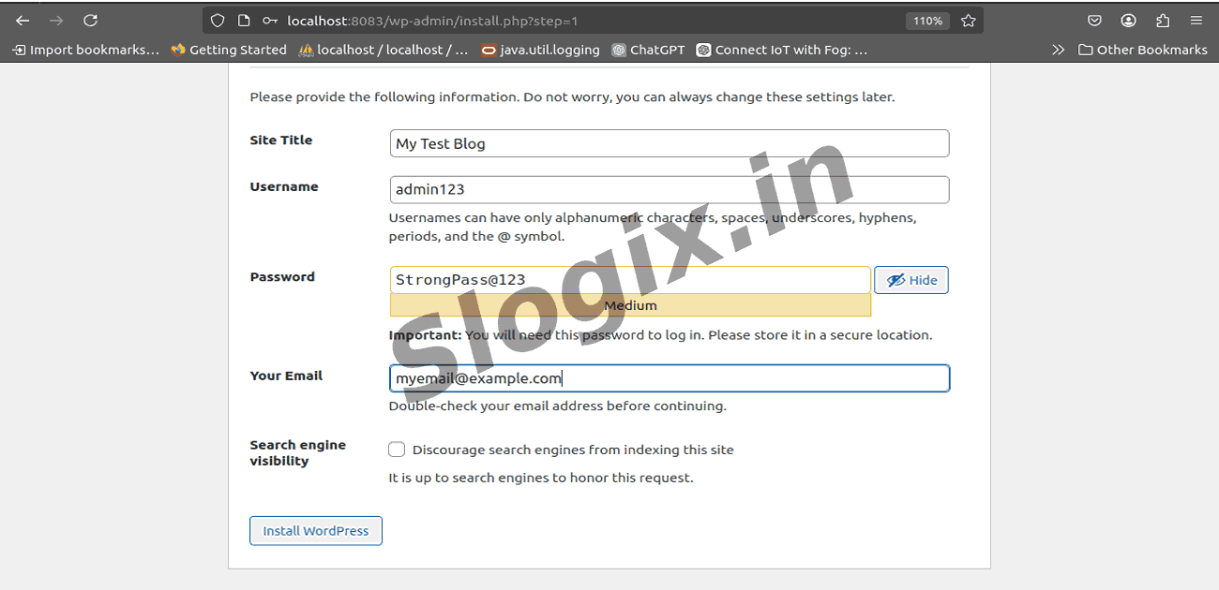Reload the page with refresh icon
Screen dimensions: 1219x590
coord(90,21)
